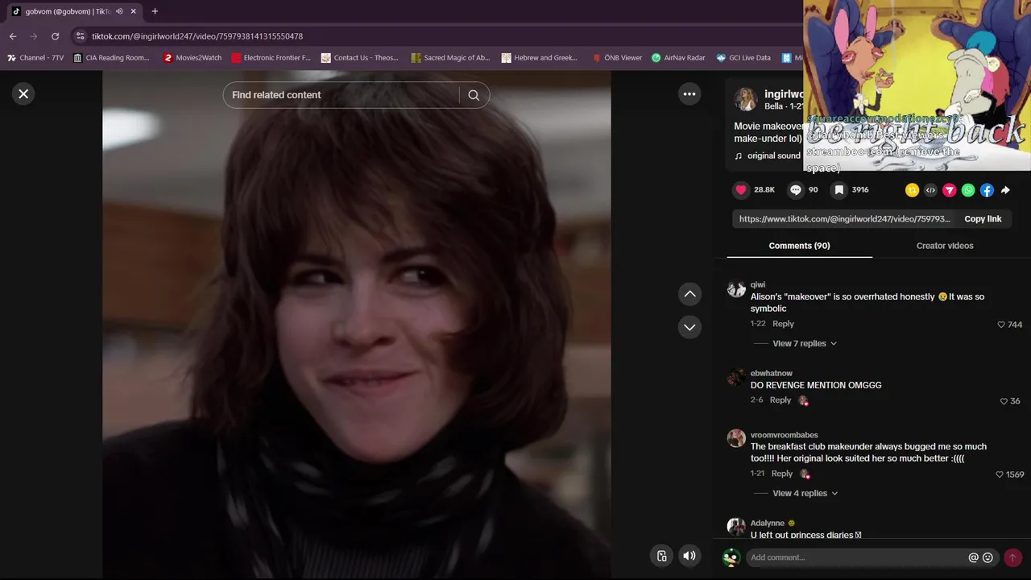
Task: Expand View 4 replies under vroomvroombabes' comment
Action: 805,494
